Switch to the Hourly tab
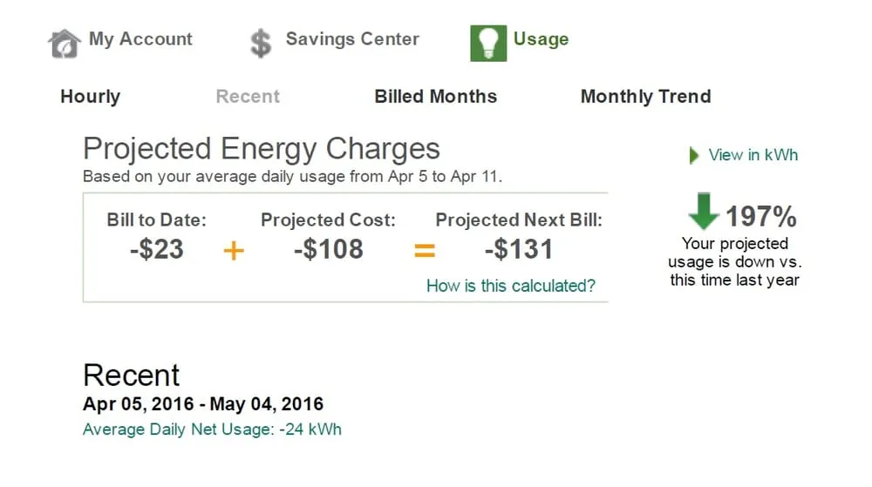This screenshot has width=872, height=487. pos(90,97)
